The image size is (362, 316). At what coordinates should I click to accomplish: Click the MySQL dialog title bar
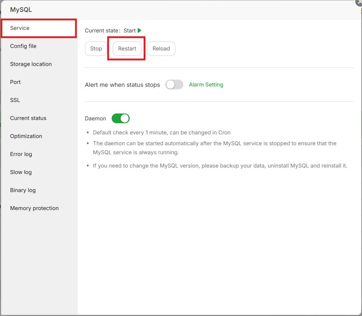(21, 10)
